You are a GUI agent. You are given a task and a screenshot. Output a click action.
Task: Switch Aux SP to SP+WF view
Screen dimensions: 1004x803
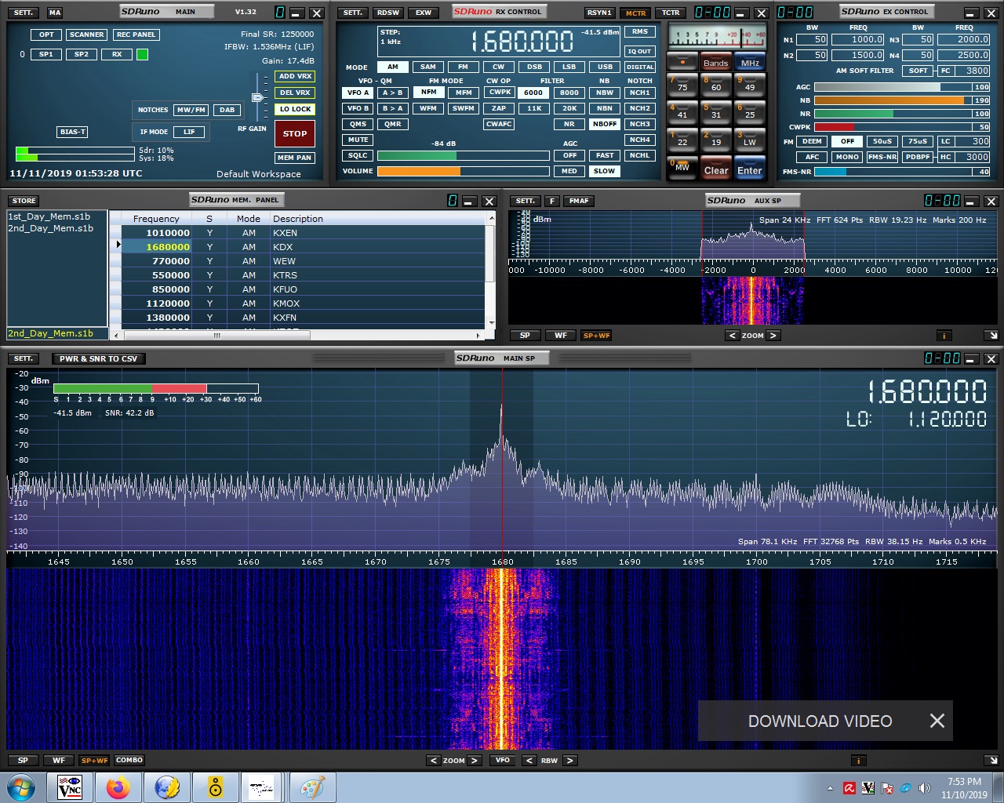tap(596, 336)
